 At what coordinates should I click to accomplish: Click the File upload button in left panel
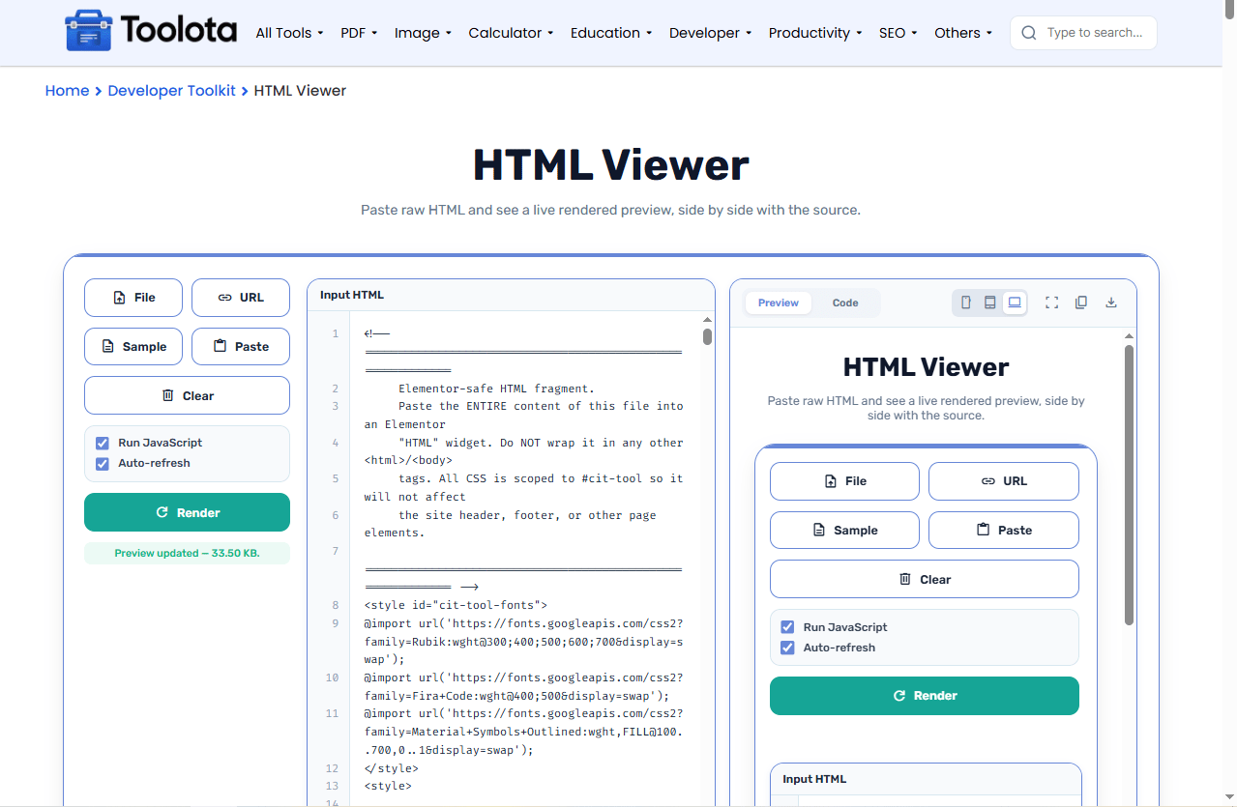point(133,298)
